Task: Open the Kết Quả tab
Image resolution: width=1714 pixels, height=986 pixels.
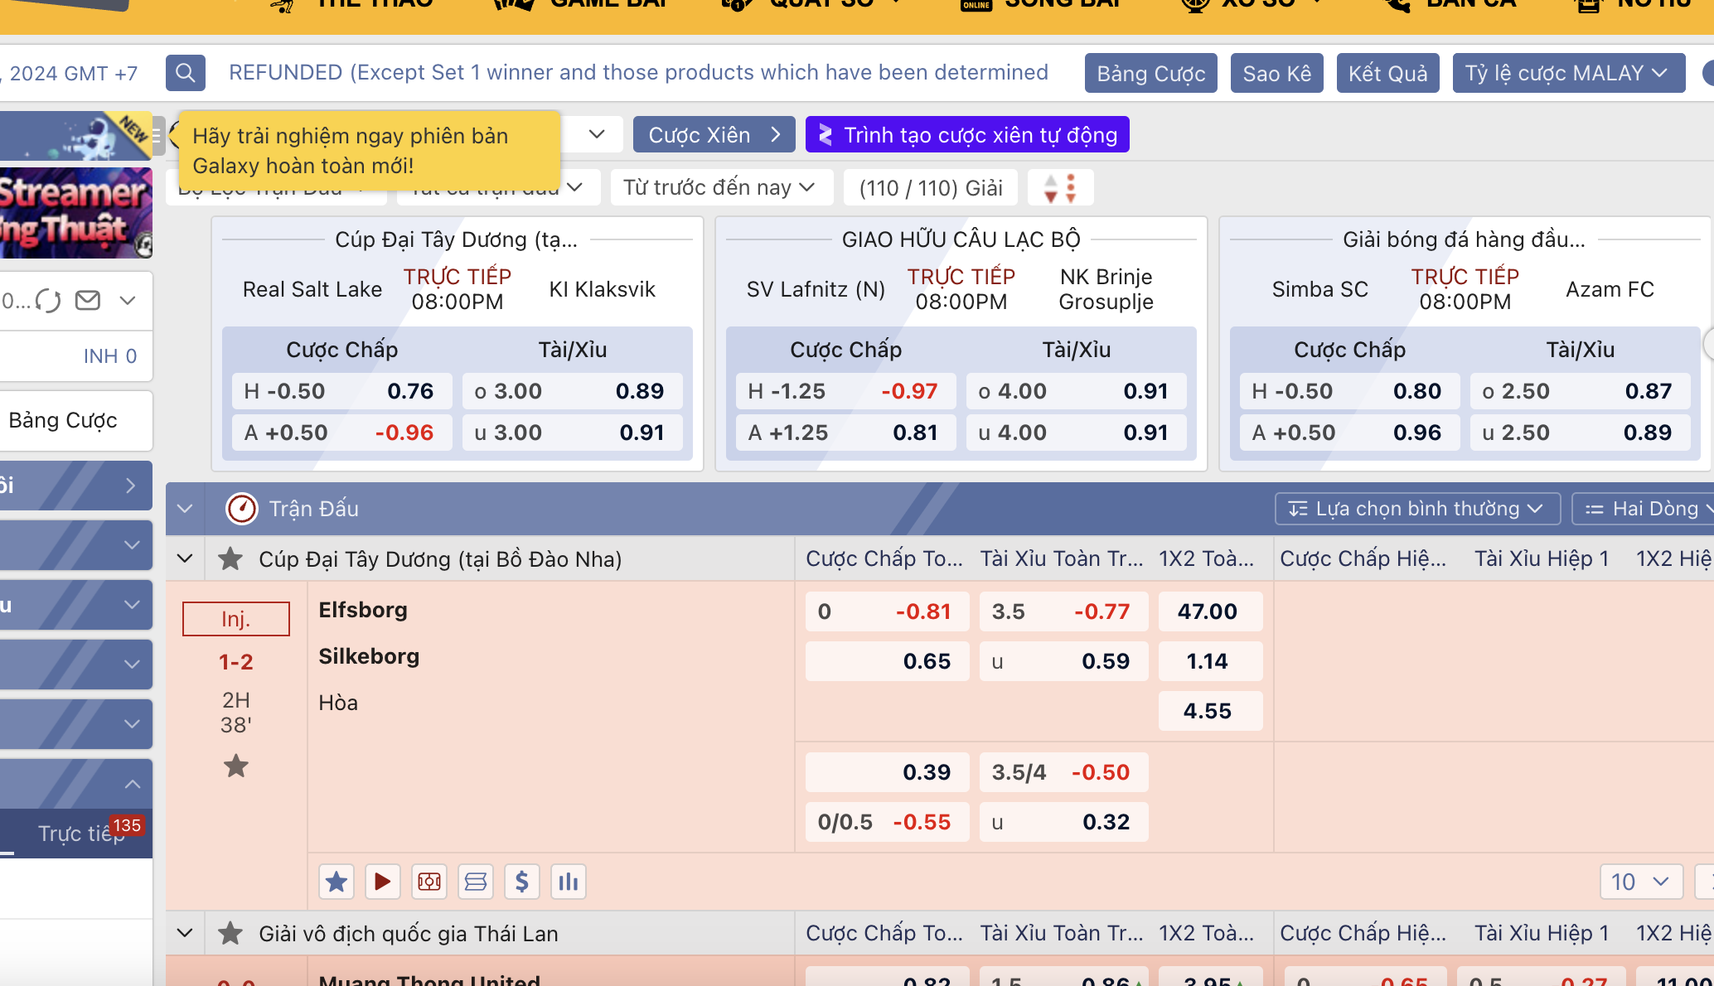Action: pos(1387,73)
